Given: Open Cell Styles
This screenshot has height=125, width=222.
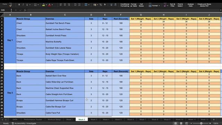Looking at the screenshot, I should click(x=141, y=5).
